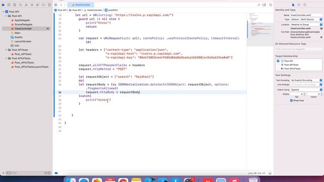Add a new file with the plus button
Image resolution: width=324 pixels, height=182 pixels.
(x=3, y=173)
